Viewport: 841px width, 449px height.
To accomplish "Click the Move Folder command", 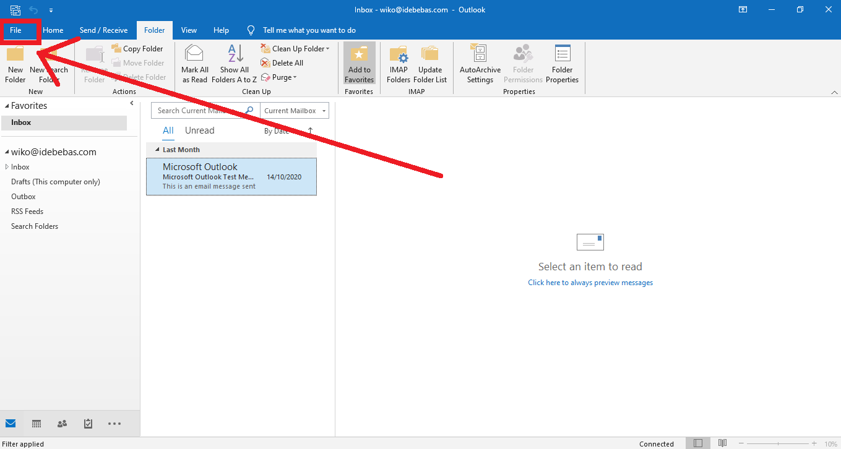I will [137, 62].
